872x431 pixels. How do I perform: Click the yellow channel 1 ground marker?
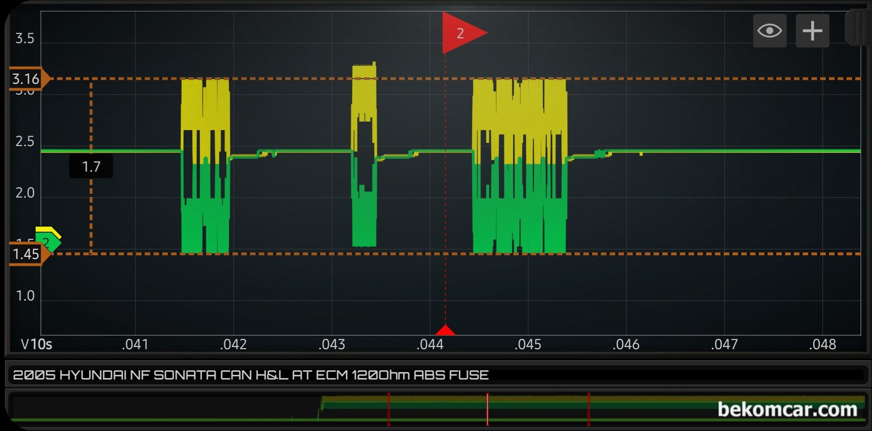click(x=47, y=231)
